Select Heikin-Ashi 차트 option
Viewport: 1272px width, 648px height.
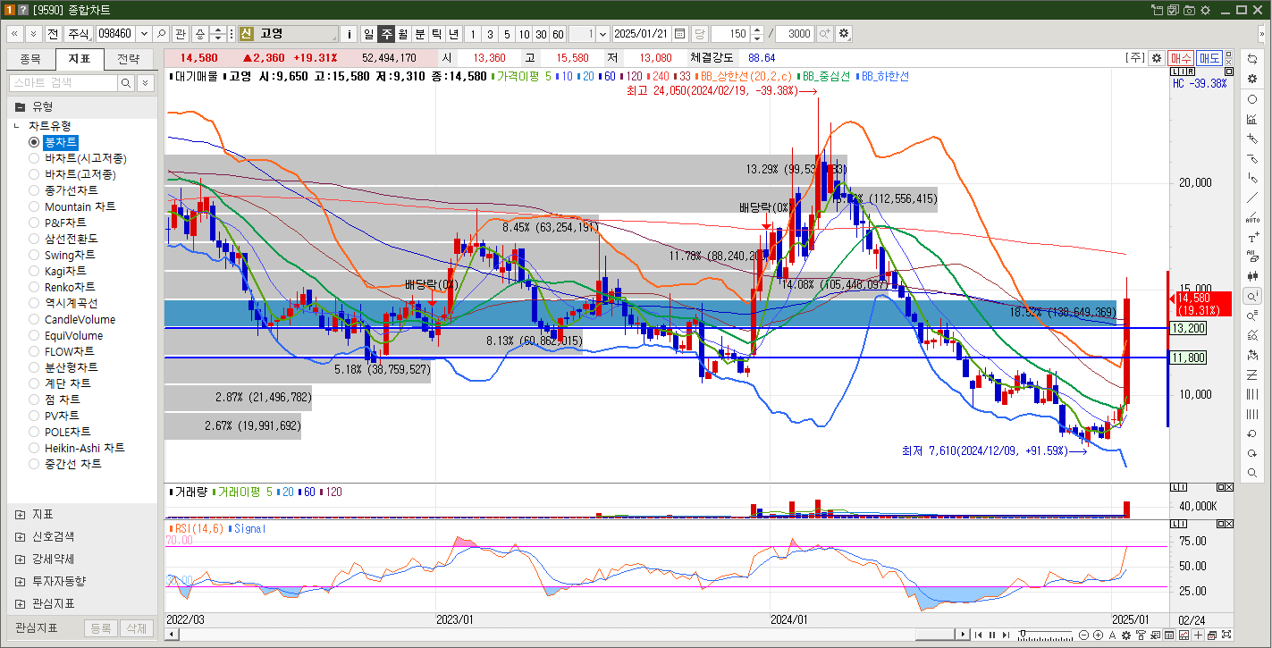click(x=77, y=448)
